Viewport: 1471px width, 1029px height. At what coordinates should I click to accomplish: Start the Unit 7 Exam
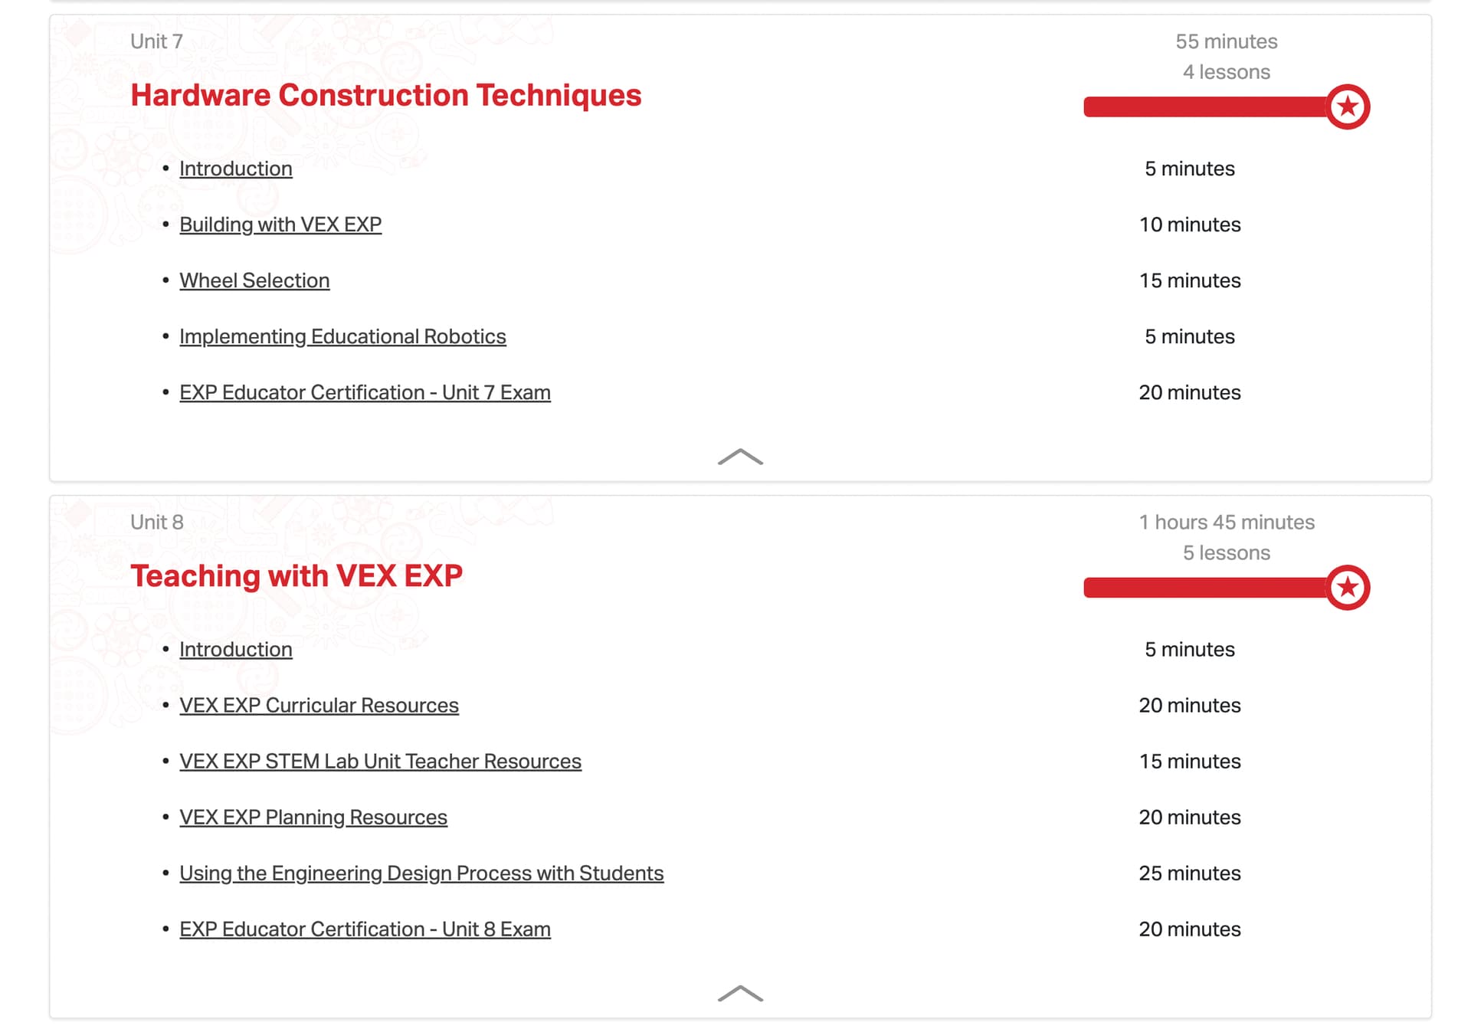point(365,392)
